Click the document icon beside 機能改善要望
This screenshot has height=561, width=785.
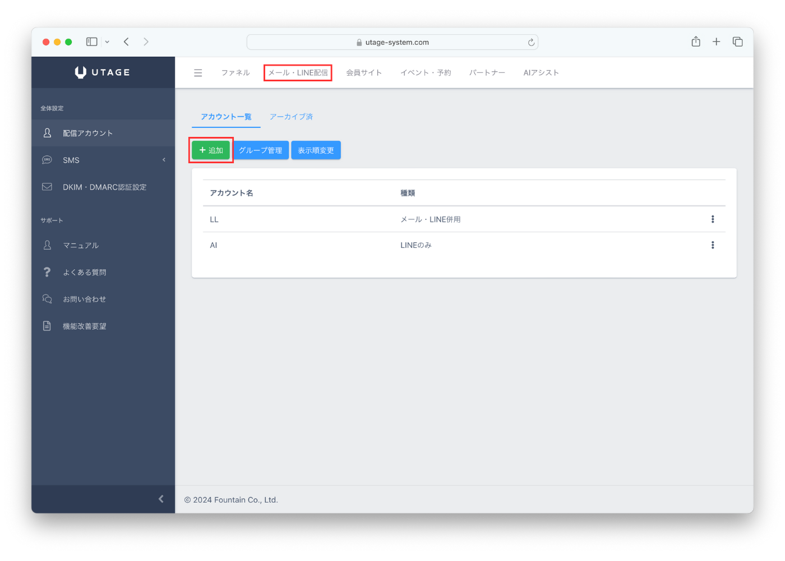(47, 326)
